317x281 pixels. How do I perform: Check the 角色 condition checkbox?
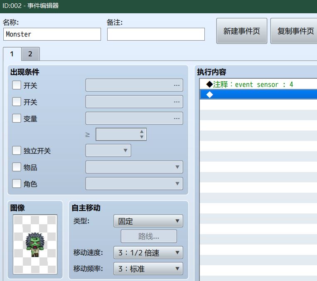click(17, 184)
